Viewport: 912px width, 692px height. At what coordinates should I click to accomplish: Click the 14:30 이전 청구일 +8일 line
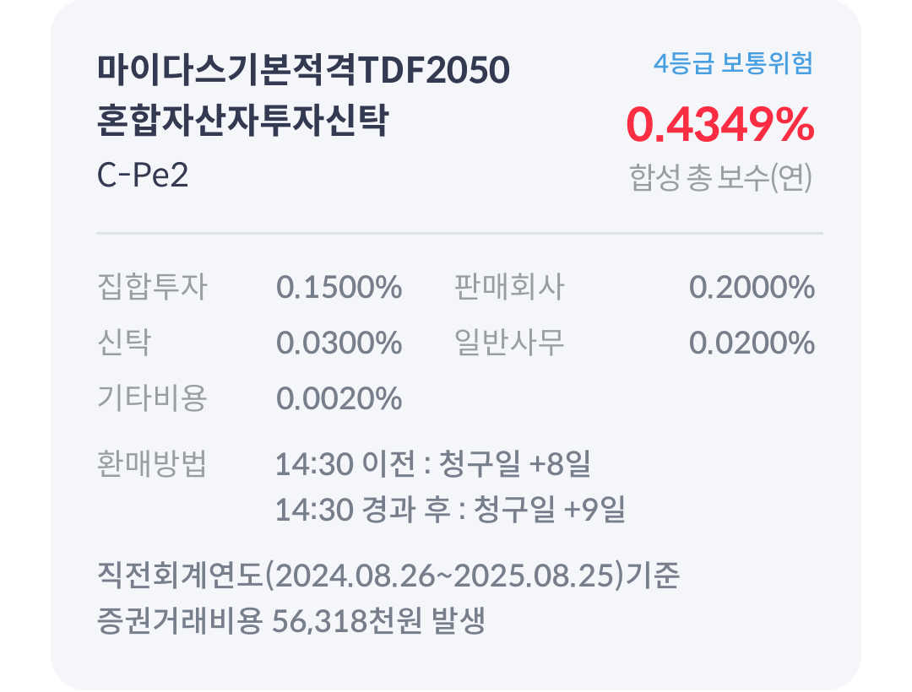pos(432,464)
